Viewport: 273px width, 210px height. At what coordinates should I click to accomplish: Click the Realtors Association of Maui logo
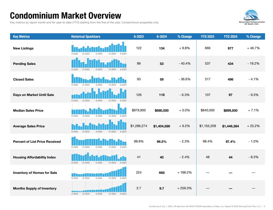[251, 18]
